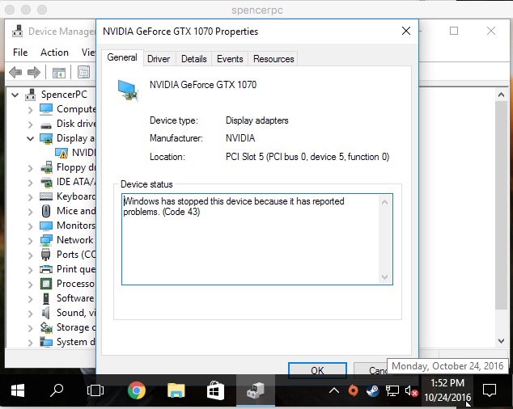Click the Disk drives icon
Viewport: 513px width, 409px height.
(46, 125)
